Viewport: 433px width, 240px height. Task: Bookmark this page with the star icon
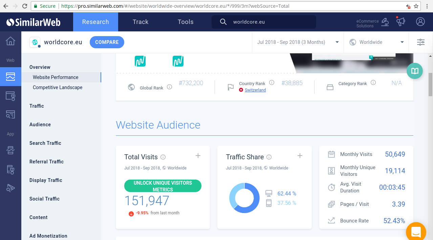416,6
